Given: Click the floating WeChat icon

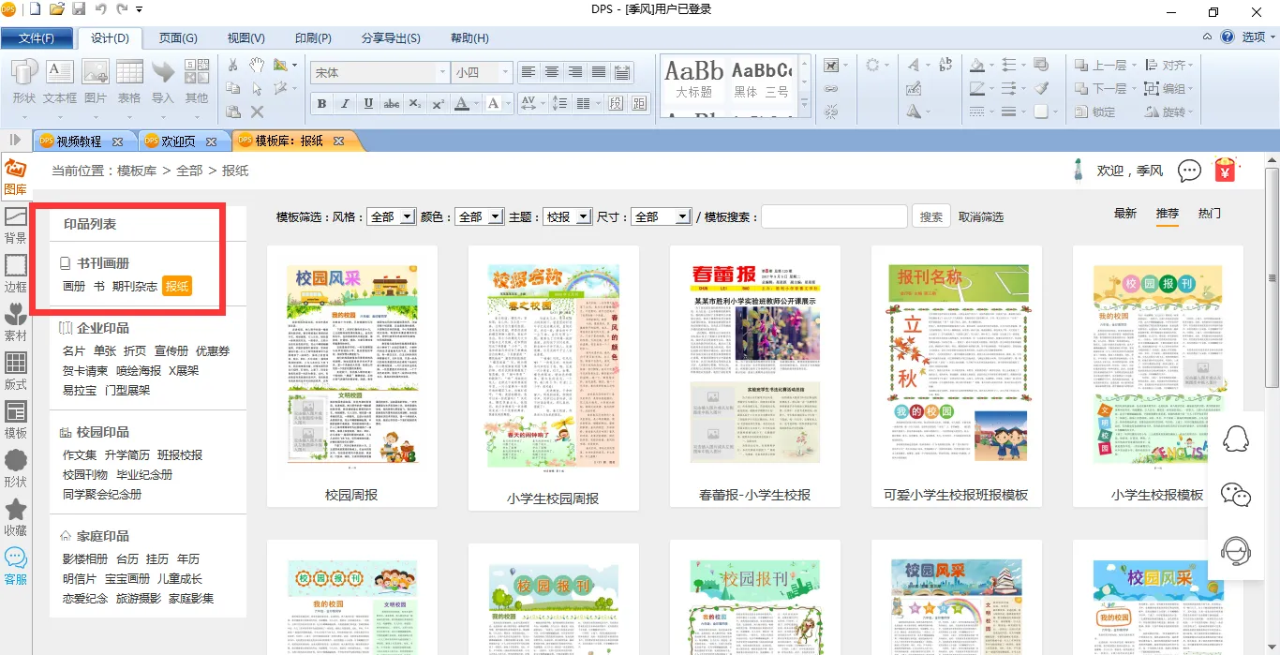Looking at the screenshot, I should coord(1236,496).
